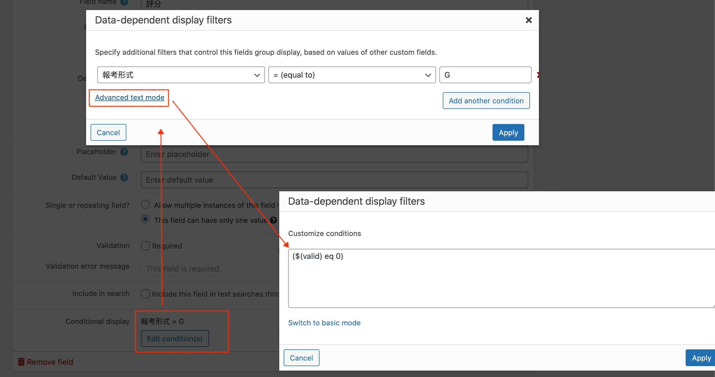Viewport: 715px width, 377px height.
Task: Click Switch to basic mode link
Action: coord(324,323)
